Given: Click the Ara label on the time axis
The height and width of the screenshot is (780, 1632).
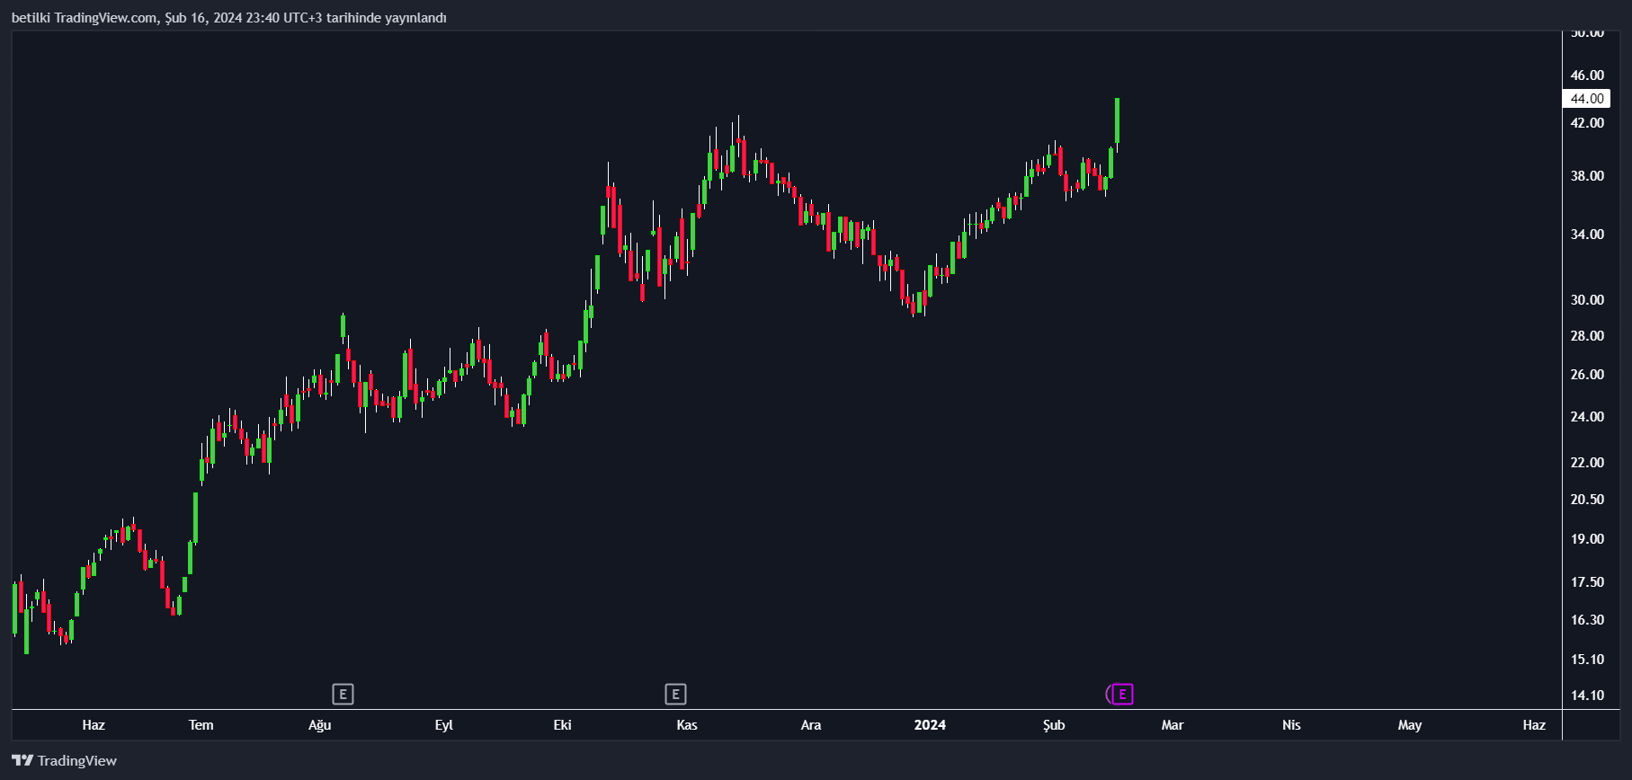Looking at the screenshot, I should (x=811, y=725).
